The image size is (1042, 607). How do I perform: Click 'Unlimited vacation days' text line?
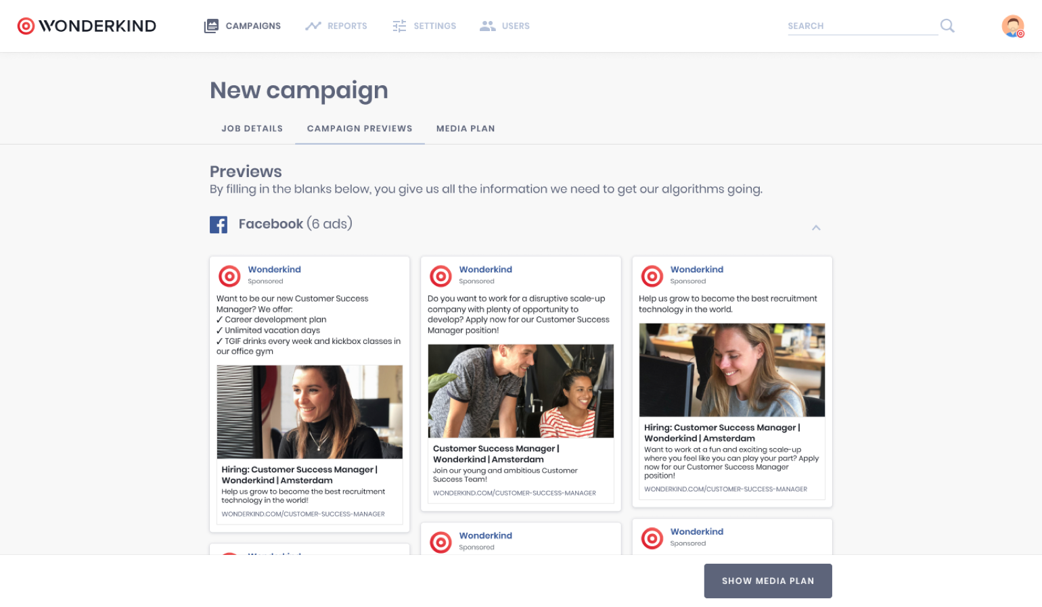(268, 330)
